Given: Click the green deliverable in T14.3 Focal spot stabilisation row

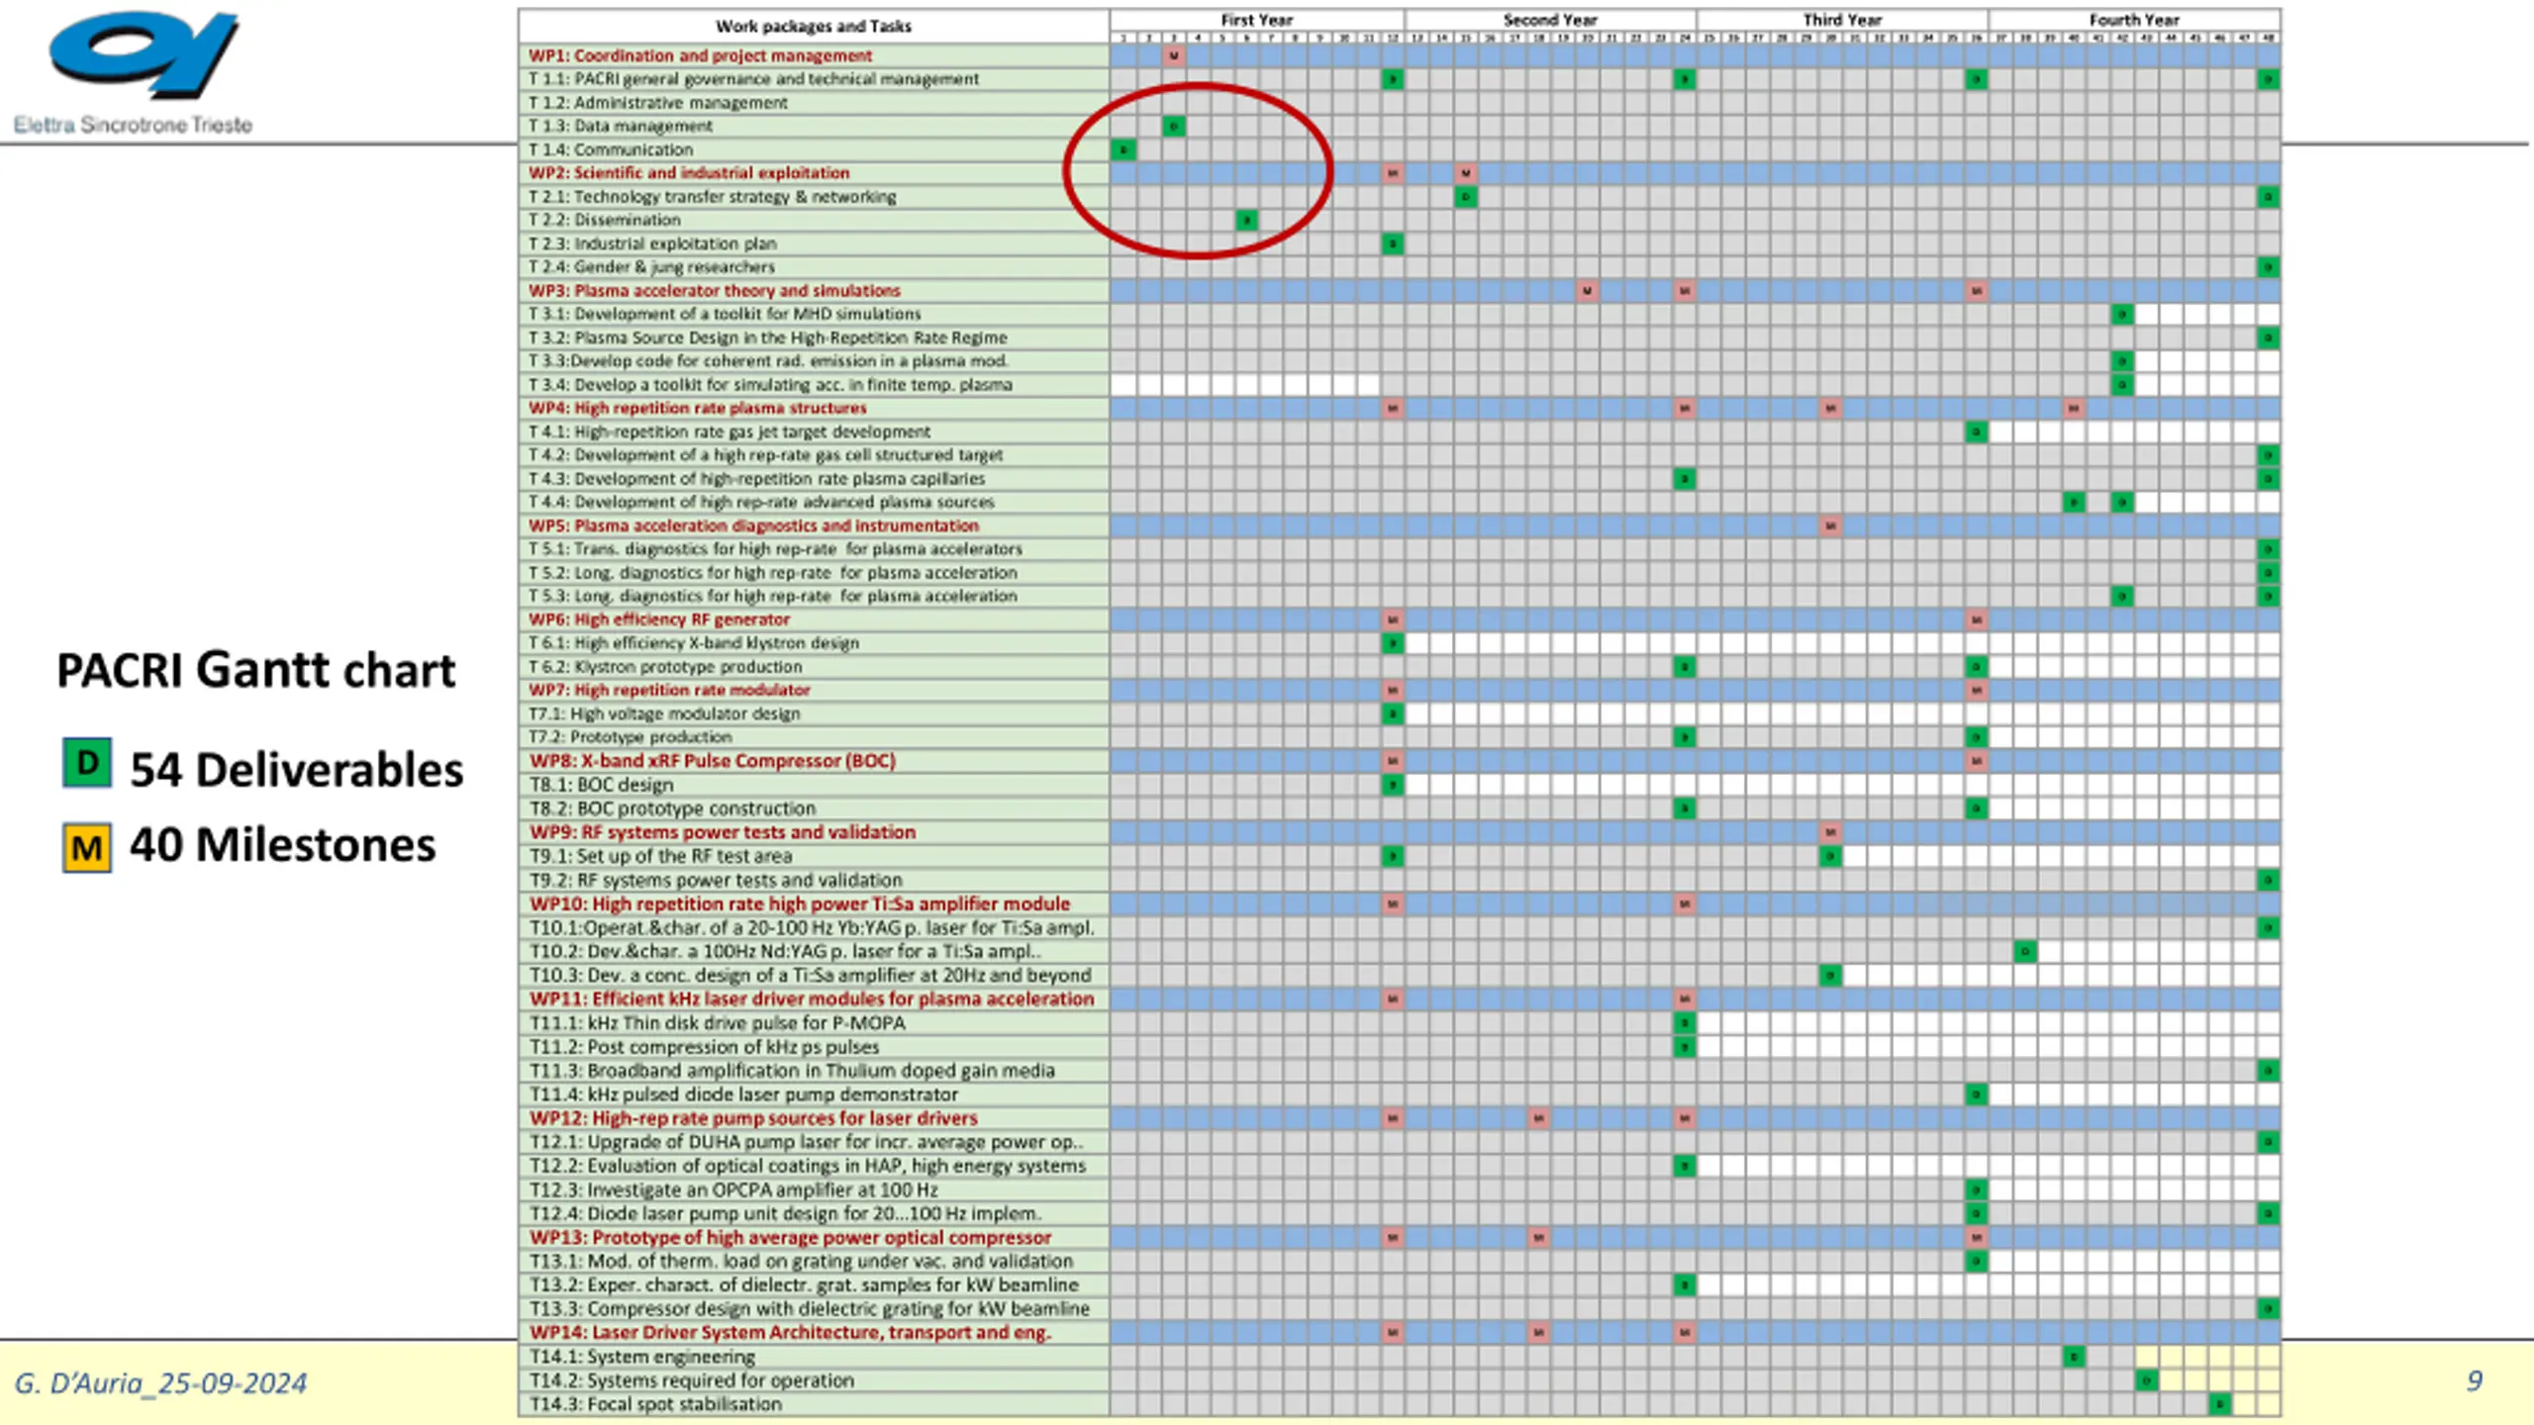Looking at the screenshot, I should 2219,1404.
